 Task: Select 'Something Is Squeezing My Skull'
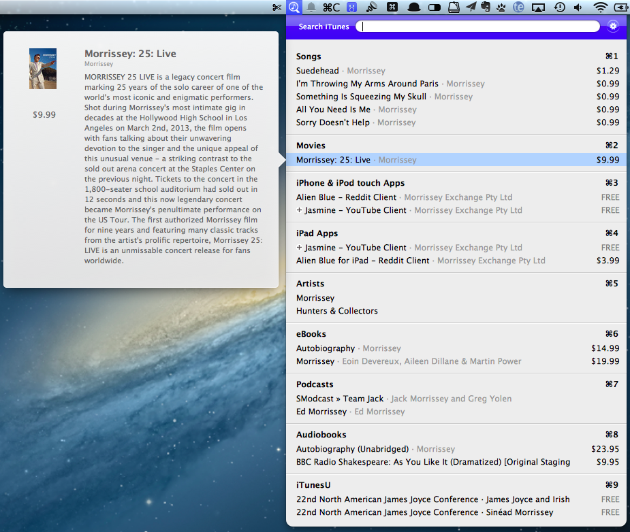pos(458,97)
